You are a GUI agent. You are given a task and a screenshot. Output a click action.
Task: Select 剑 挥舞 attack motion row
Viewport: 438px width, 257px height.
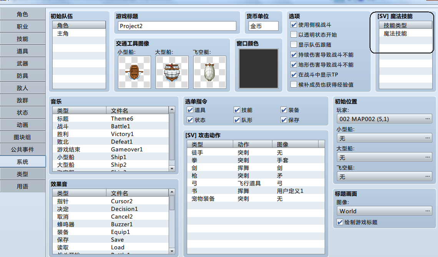tap(256, 168)
